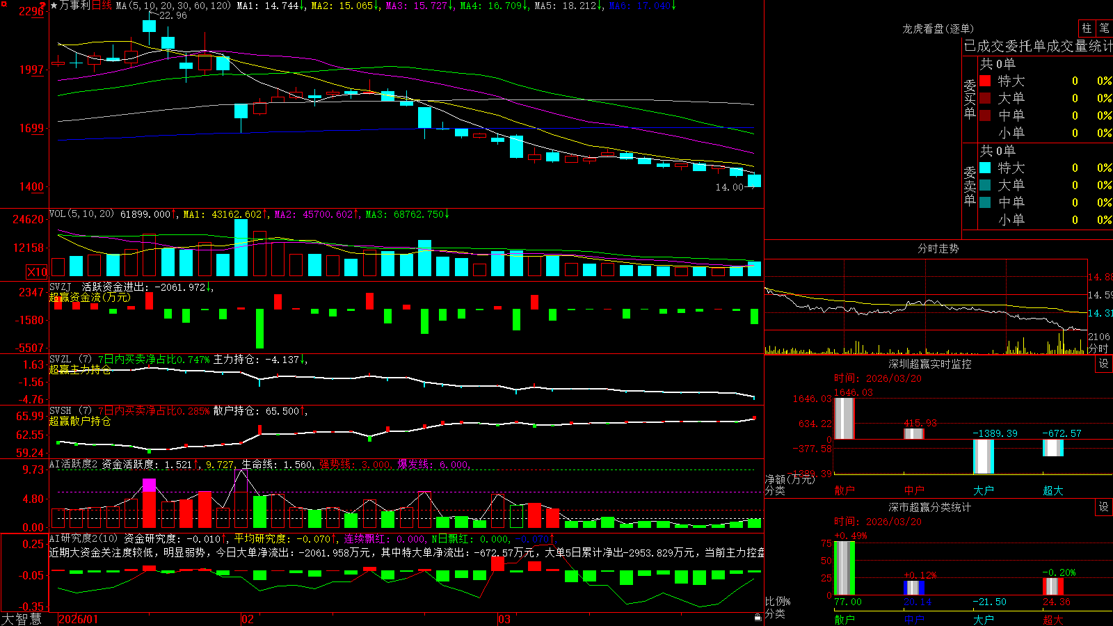Image resolution: width=1113 pixels, height=626 pixels.
Task: Click the 14.00 low price annotation
Action: click(729, 187)
